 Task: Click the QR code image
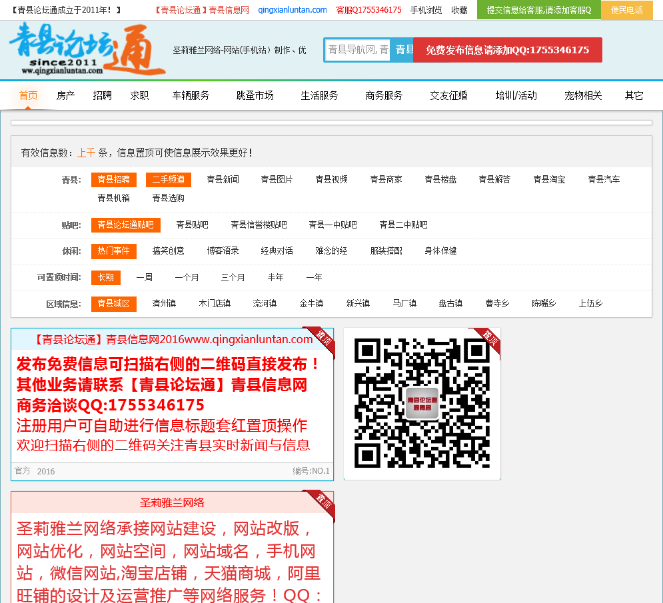422,403
